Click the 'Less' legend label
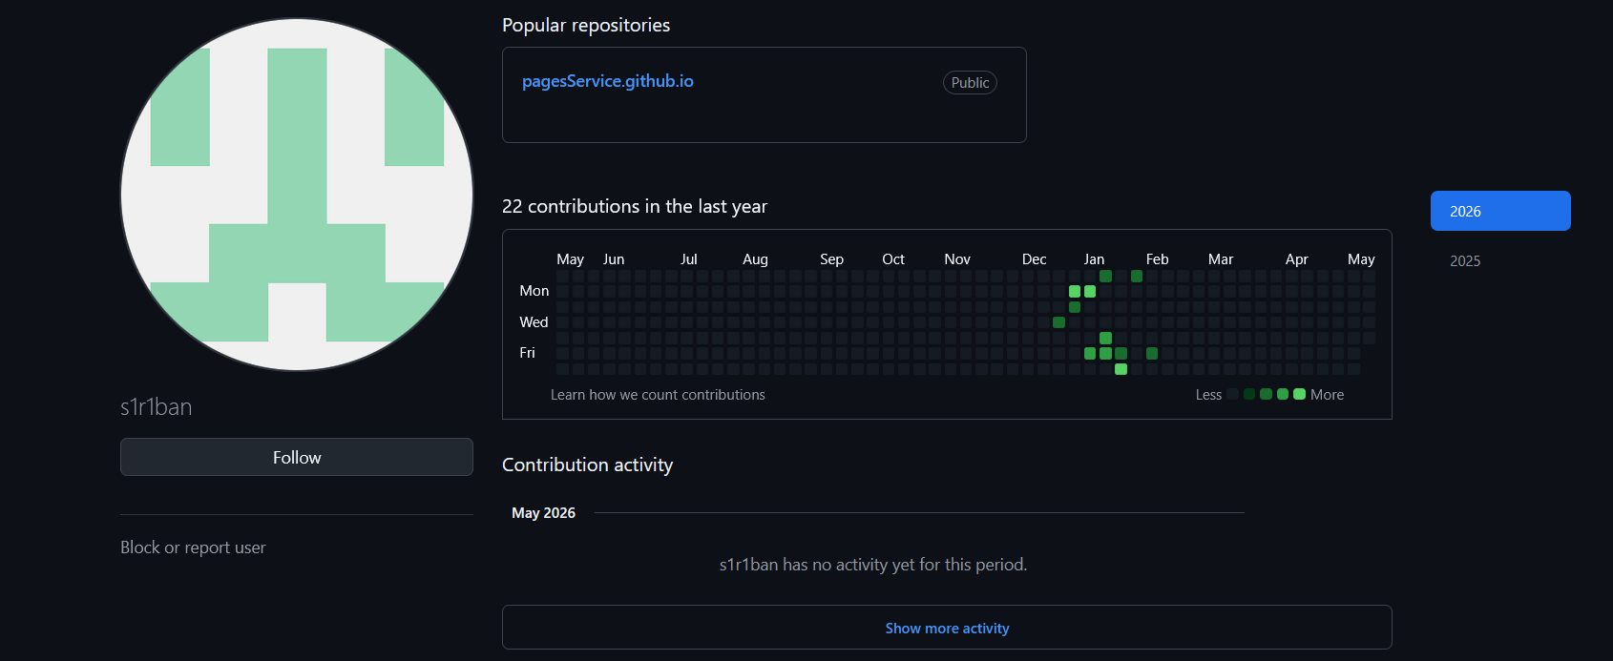This screenshot has width=1613, height=661. click(1208, 395)
